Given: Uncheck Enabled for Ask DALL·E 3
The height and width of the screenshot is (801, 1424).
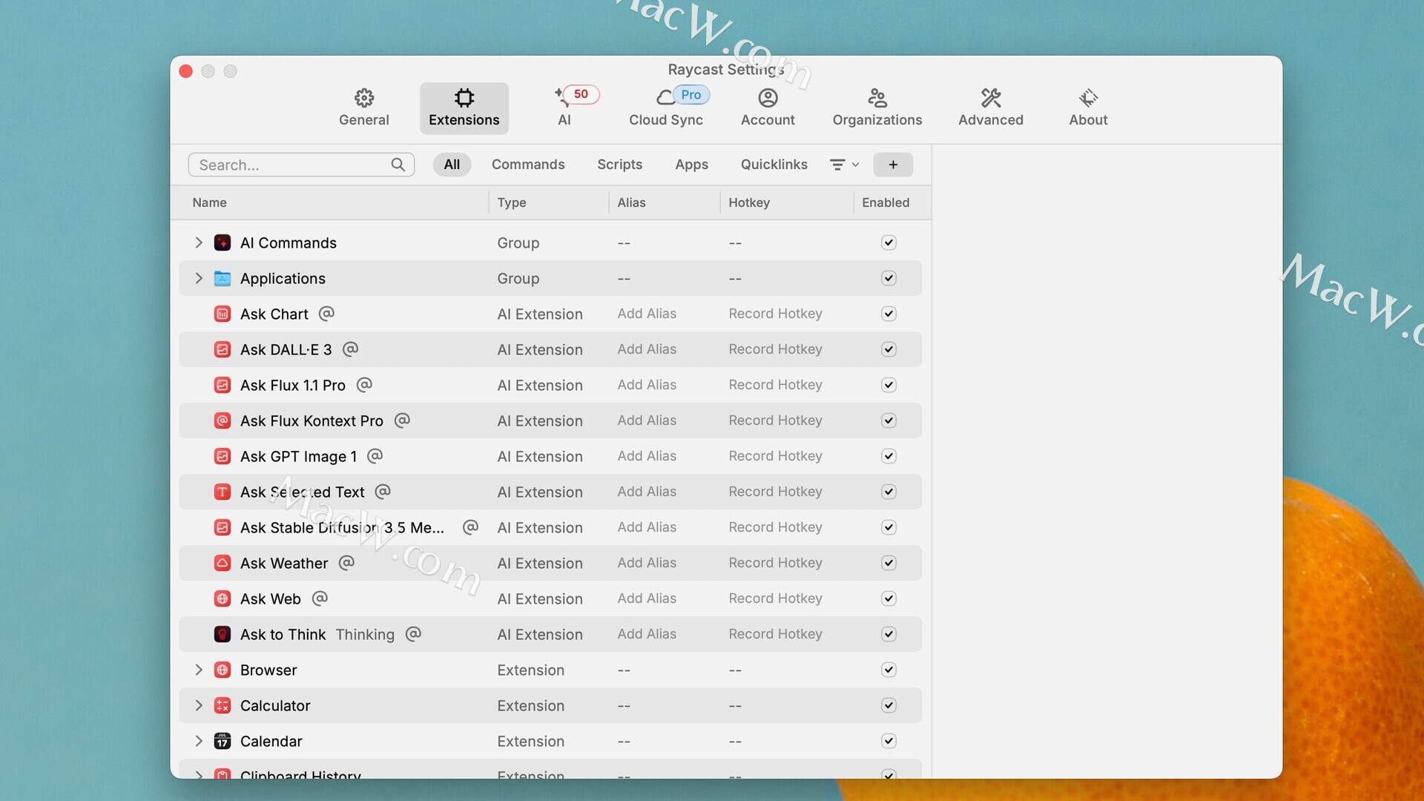Looking at the screenshot, I should click(x=889, y=349).
